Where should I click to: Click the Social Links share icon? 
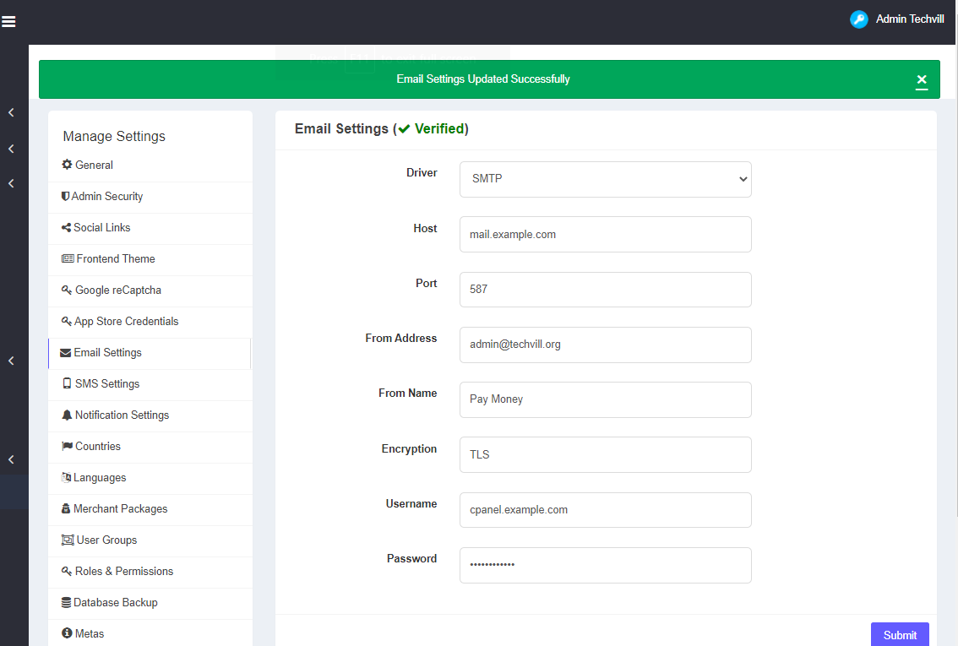pos(67,228)
